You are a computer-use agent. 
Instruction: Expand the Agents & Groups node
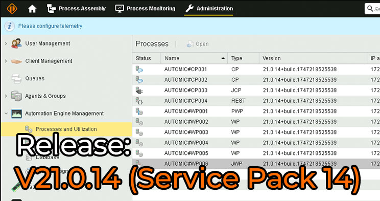[6, 96]
